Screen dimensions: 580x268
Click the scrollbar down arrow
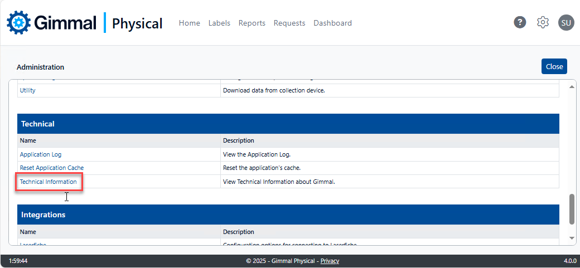point(572,238)
